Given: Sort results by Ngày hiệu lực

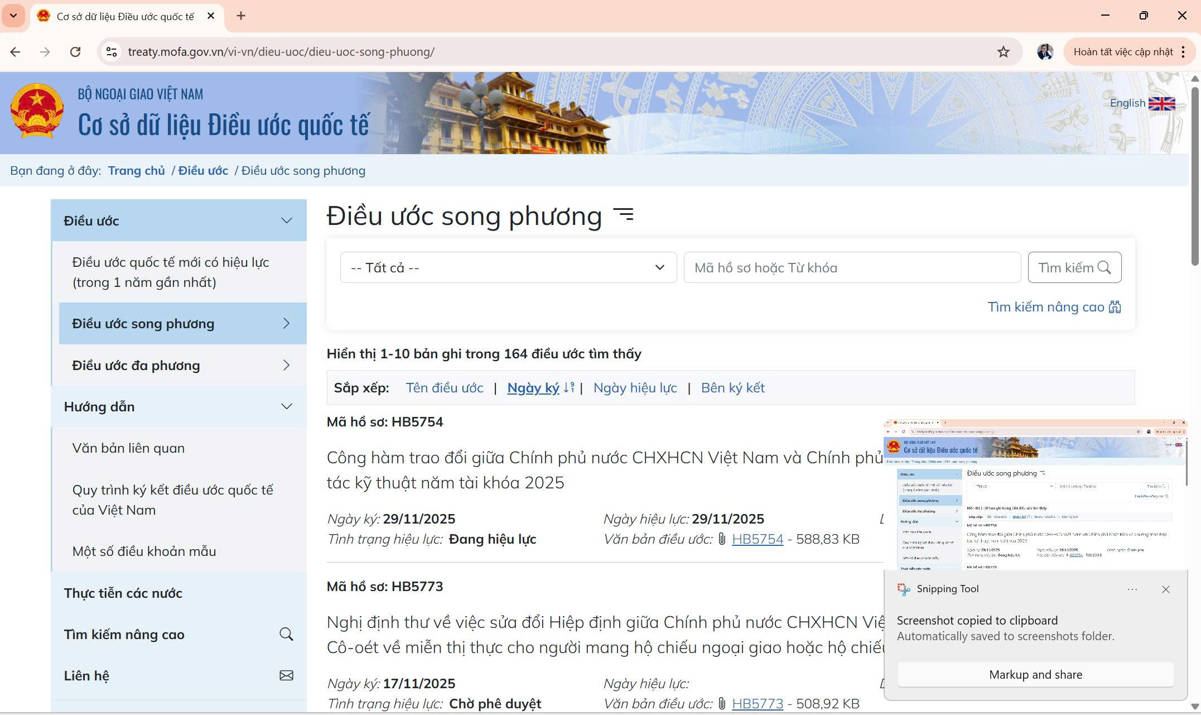Looking at the screenshot, I should coord(635,387).
